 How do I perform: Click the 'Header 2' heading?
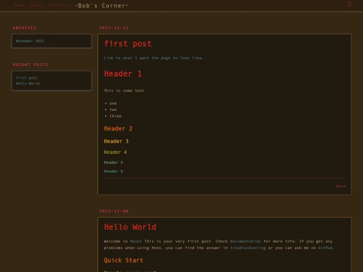118,128
